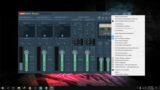Viewport: 160px width, 90px height.
Task: Select About... in the menu
Action: pyautogui.click(x=117, y=72)
